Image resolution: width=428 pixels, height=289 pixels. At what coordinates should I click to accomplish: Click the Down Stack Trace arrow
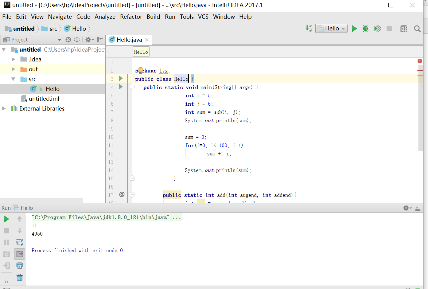pos(19,231)
